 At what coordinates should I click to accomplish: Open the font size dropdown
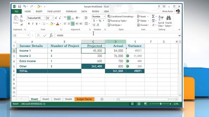click(53, 18)
